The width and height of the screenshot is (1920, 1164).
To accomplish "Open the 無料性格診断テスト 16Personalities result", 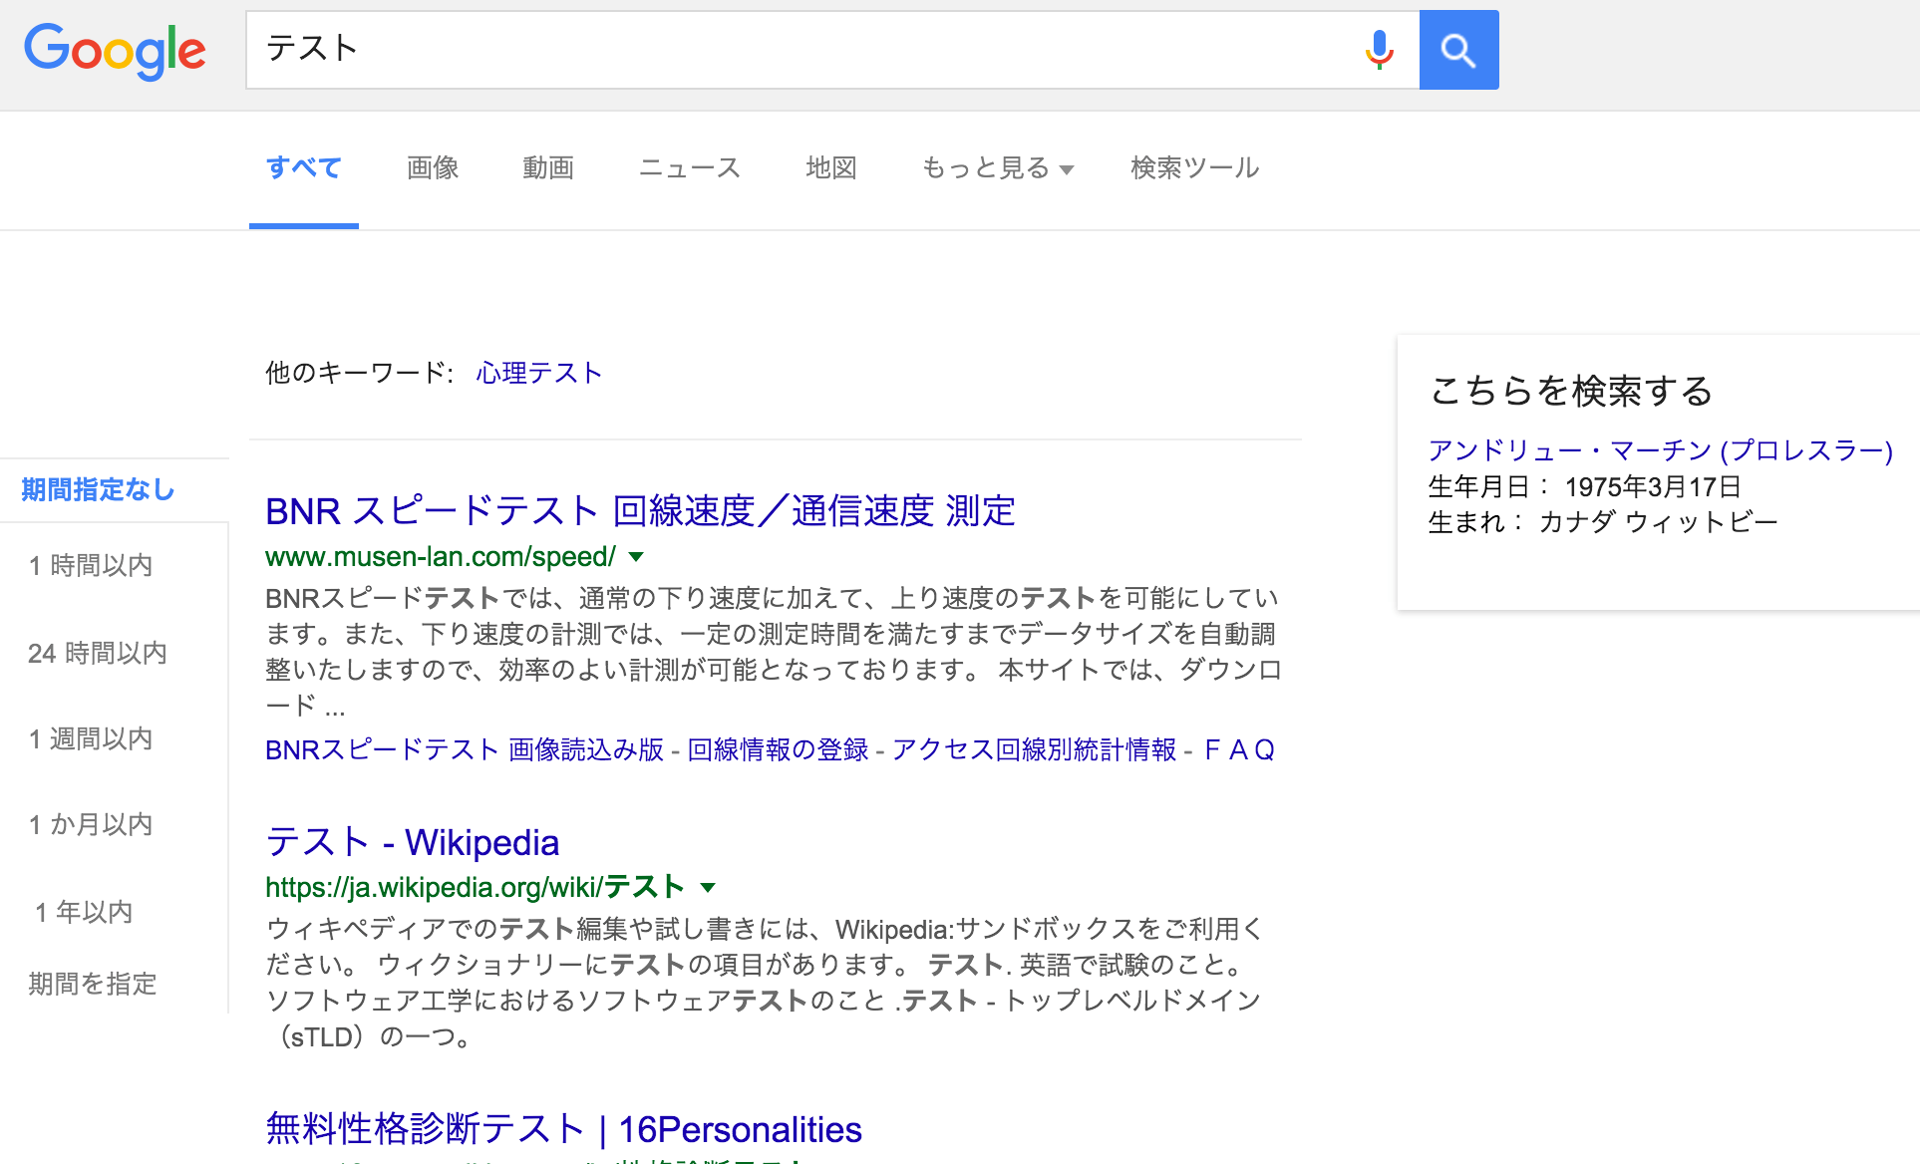I will tap(563, 1129).
